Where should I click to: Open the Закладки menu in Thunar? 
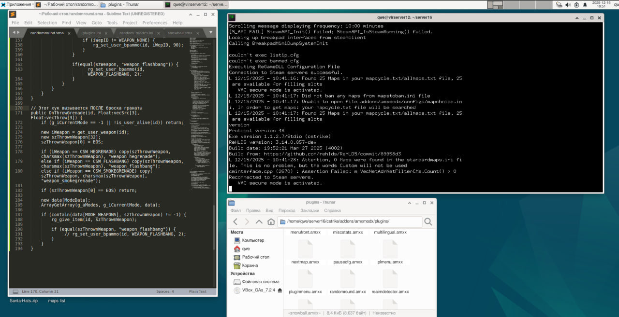click(x=309, y=210)
